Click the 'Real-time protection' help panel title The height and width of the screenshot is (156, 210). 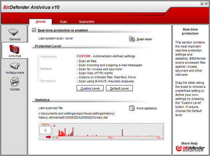point(190,31)
